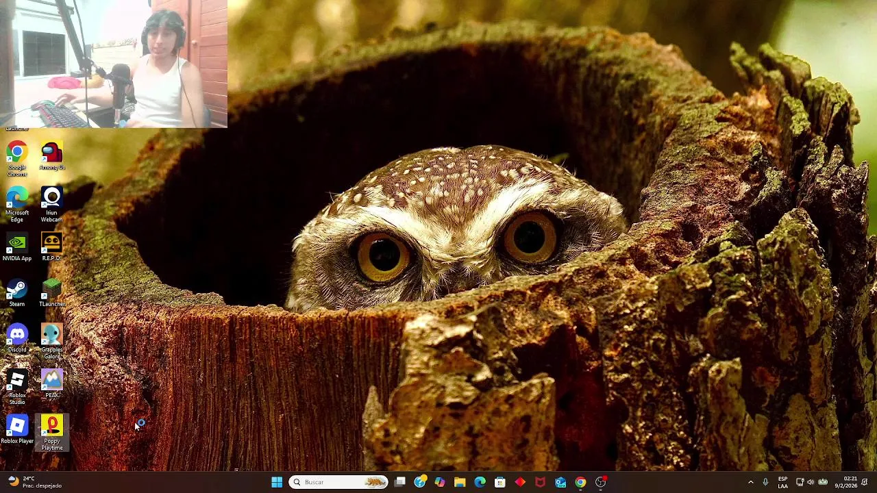Viewport: 877px width, 493px height.
Task: Open the Google Chrome desktop shortcut
Action: [17, 159]
